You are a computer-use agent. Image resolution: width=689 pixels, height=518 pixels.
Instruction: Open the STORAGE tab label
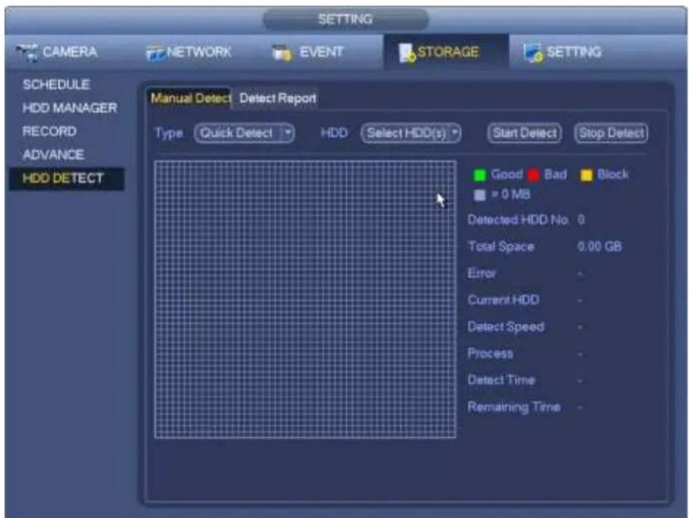tap(448, 52)
